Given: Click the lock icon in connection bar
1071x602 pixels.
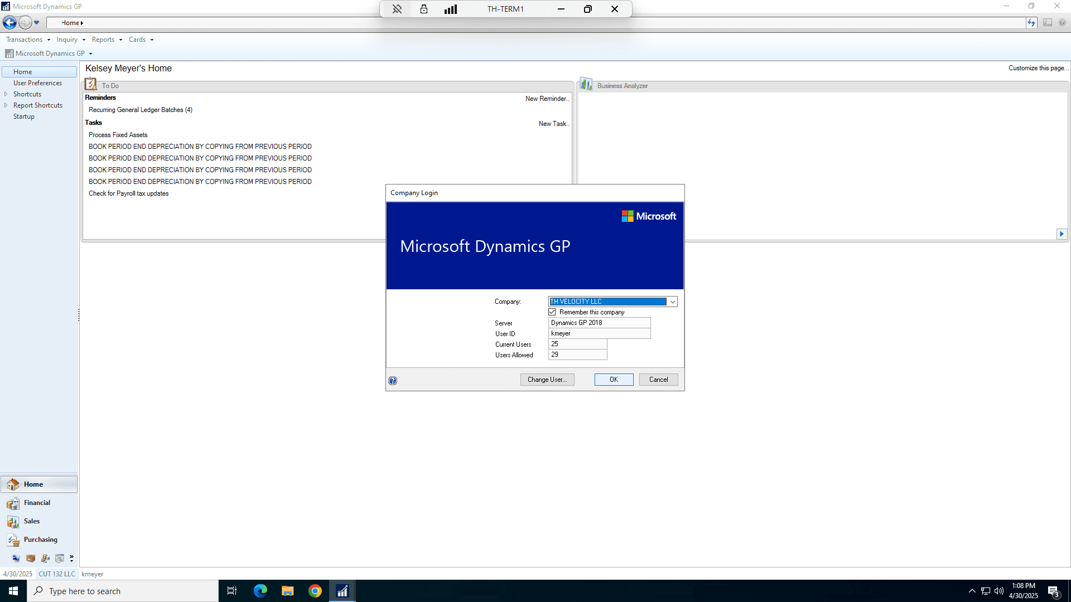Looking at the screenshot, I should [424, 9].
